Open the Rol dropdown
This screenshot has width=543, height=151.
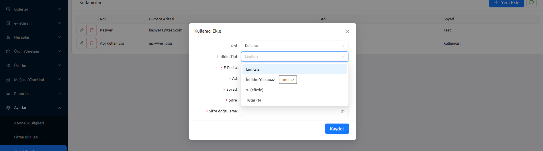295,46
